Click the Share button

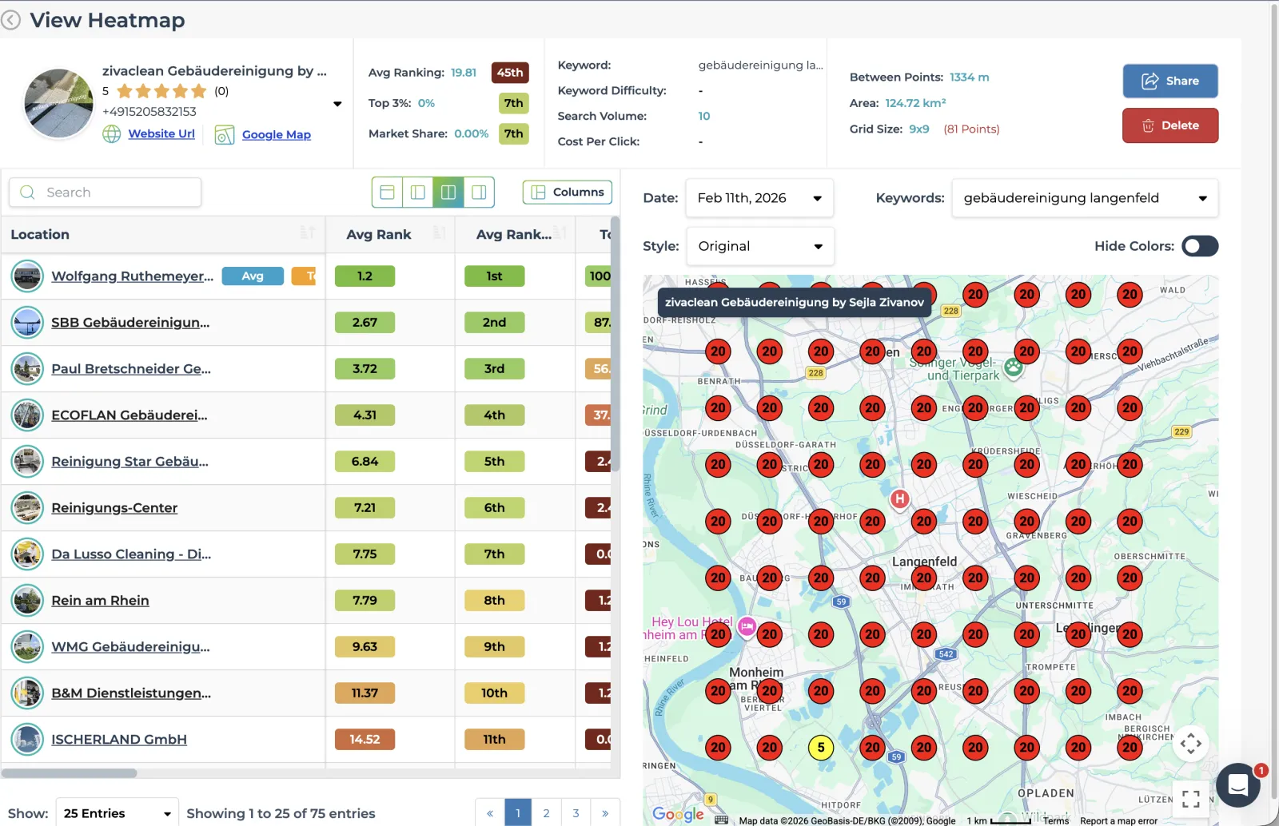pyautogui.click(x=1170, y=81)
